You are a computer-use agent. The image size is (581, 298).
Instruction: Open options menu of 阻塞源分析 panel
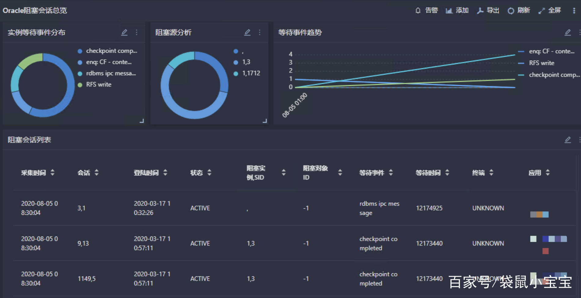(260, 32)
